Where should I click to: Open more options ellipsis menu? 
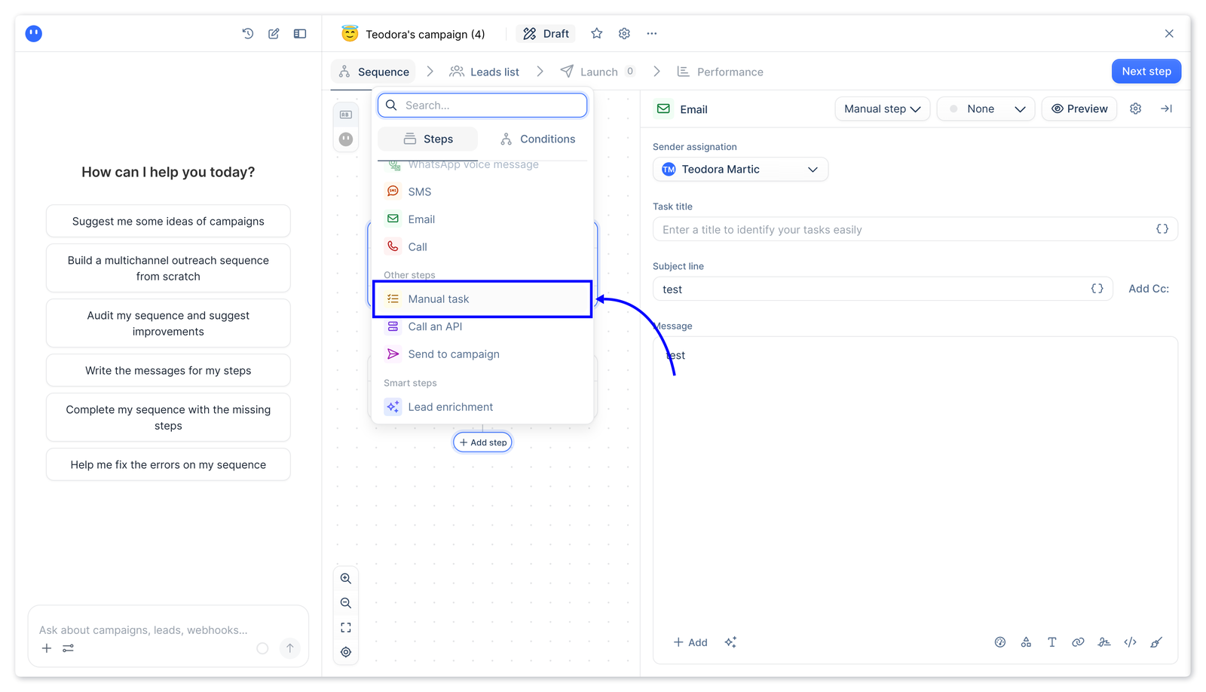(652, 33)
